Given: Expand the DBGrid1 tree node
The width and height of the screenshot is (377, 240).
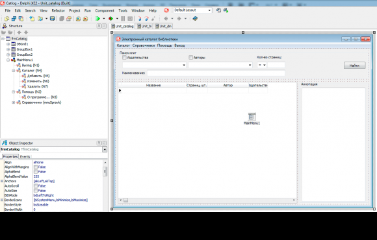Looking at the screenshot, I should point(8,44).
